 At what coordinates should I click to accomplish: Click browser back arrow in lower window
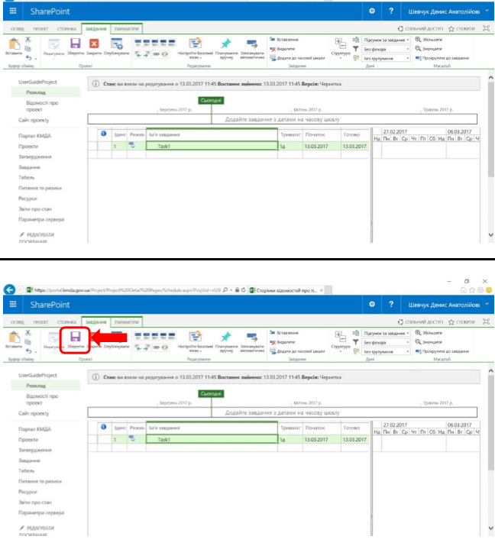point(8,289)
